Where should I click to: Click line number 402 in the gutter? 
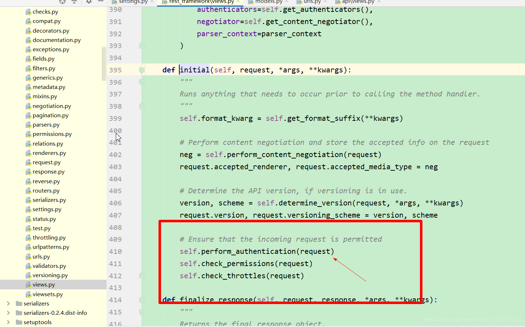115,155
